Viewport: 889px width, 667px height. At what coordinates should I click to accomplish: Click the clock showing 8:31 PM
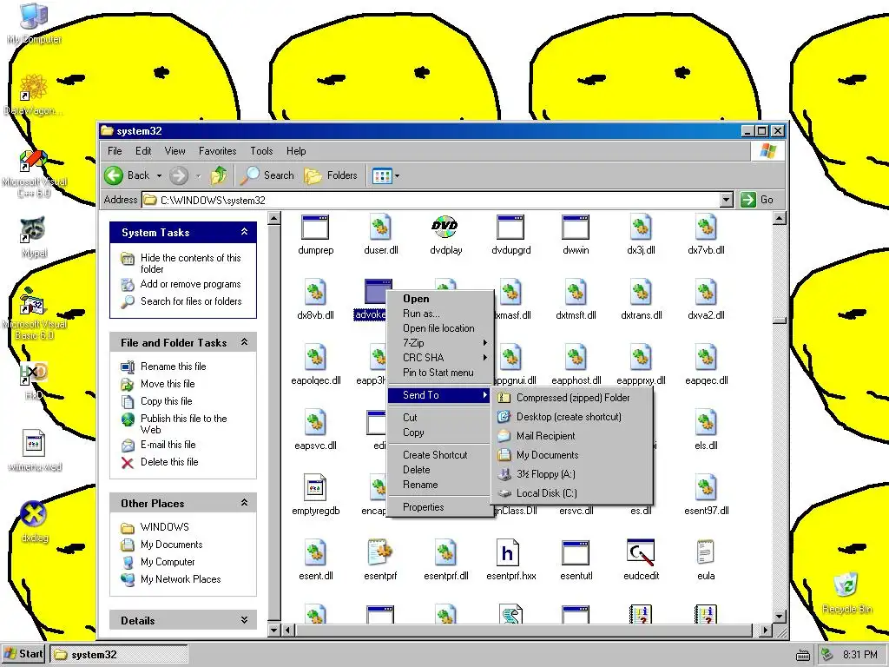tap(859, 655)
